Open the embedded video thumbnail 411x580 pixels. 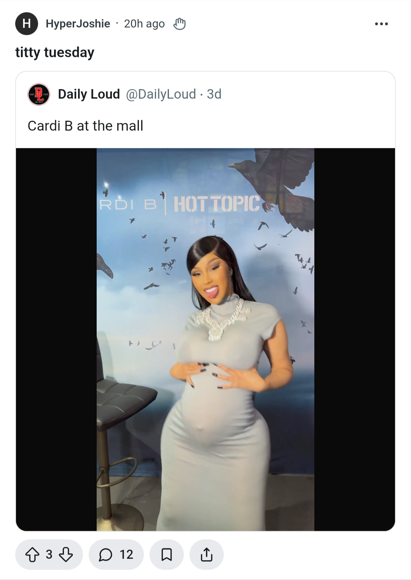pos(205,339)
